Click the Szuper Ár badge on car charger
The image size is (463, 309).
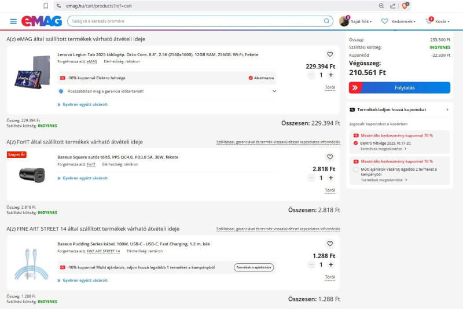point(17,154)
